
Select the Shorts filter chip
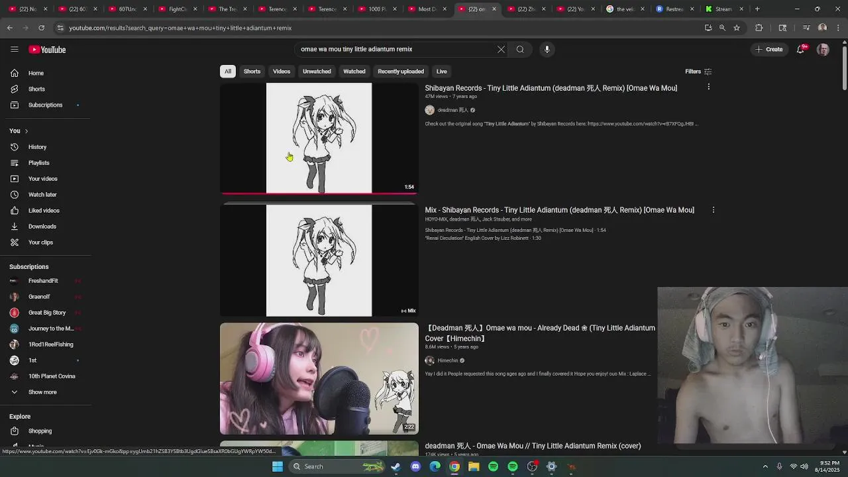pos(252,72)
